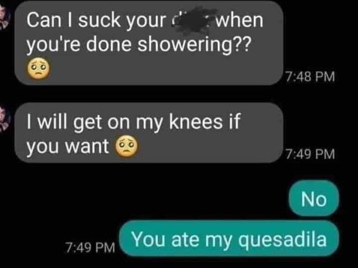Click the word 'Can' starting the first message
The image size is (358, 268).
point(44,20)
